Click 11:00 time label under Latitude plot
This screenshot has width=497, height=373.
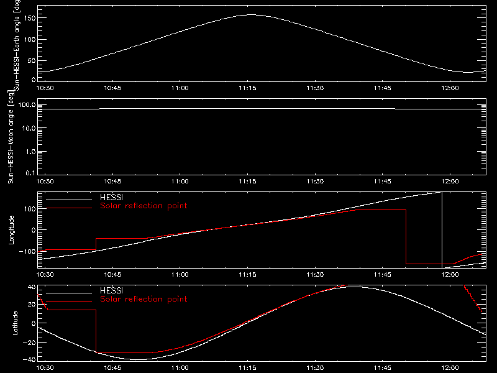(180, 368)
